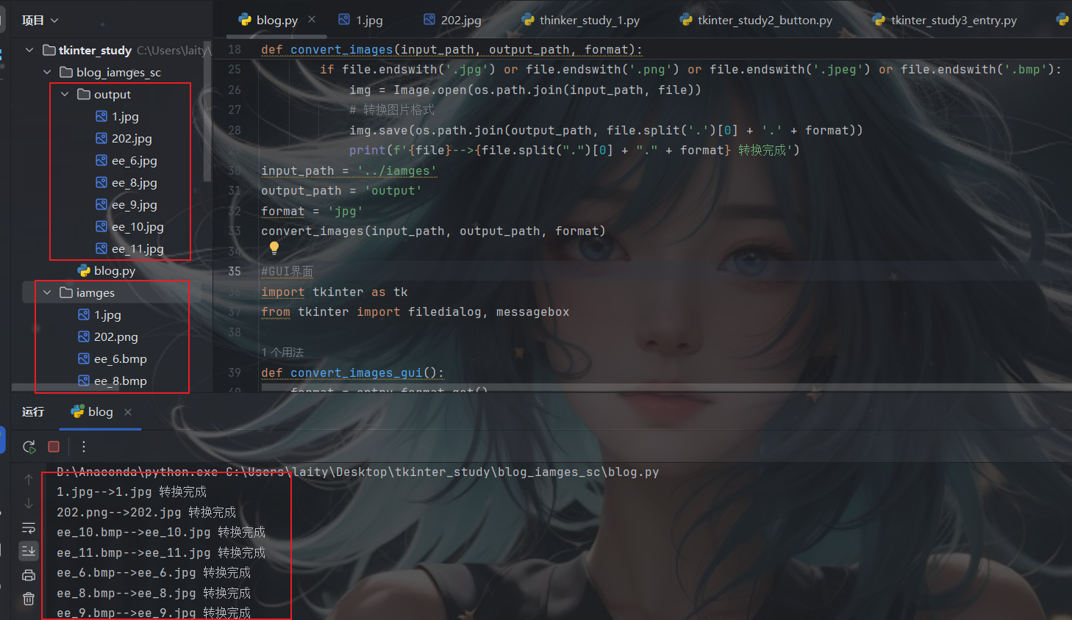Click the up-arrow icon in the console sidebar
Screen dimensions: 1072x620
click(29, 480)
